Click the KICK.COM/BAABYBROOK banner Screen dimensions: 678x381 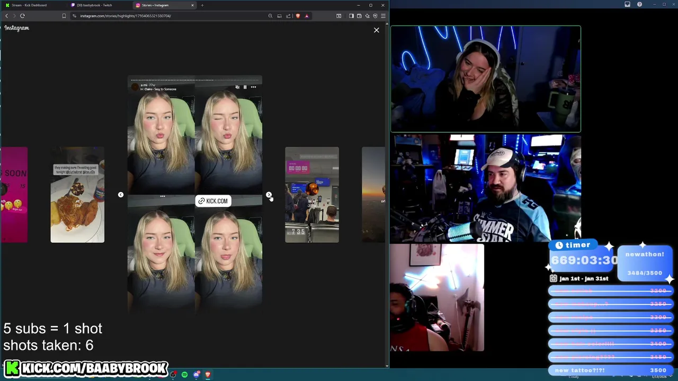point(87,368)
